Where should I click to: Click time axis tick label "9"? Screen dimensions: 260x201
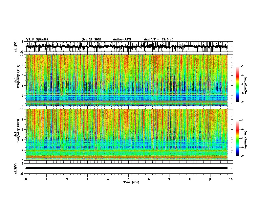[210, 179]
